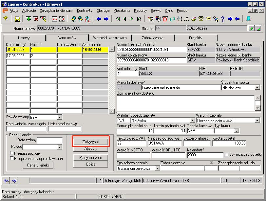
Task: Refresh data with the green circular arrows
Action: [x=172, y=19]
